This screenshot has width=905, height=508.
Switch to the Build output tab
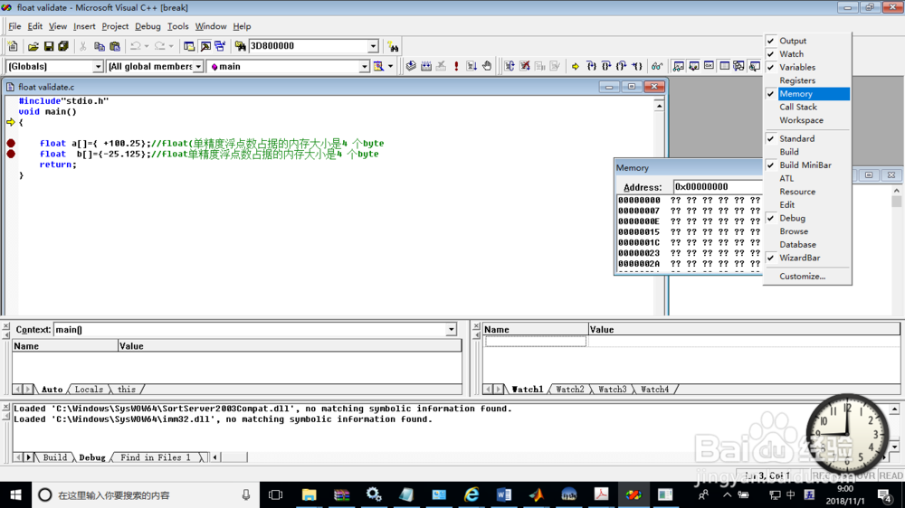55,457
